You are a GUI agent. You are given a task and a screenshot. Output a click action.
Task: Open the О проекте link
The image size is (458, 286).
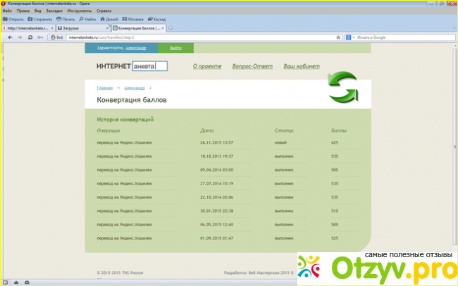(205, 66)
